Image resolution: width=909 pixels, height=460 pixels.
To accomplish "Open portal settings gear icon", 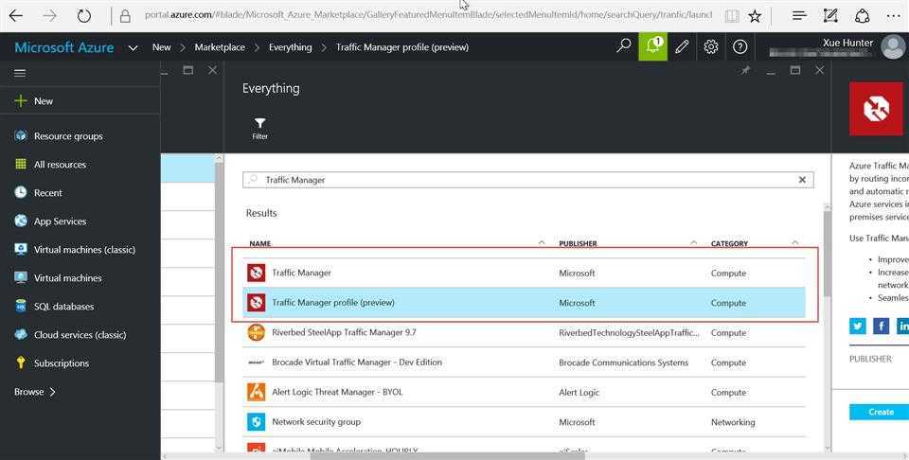I will tap(711, 46).
